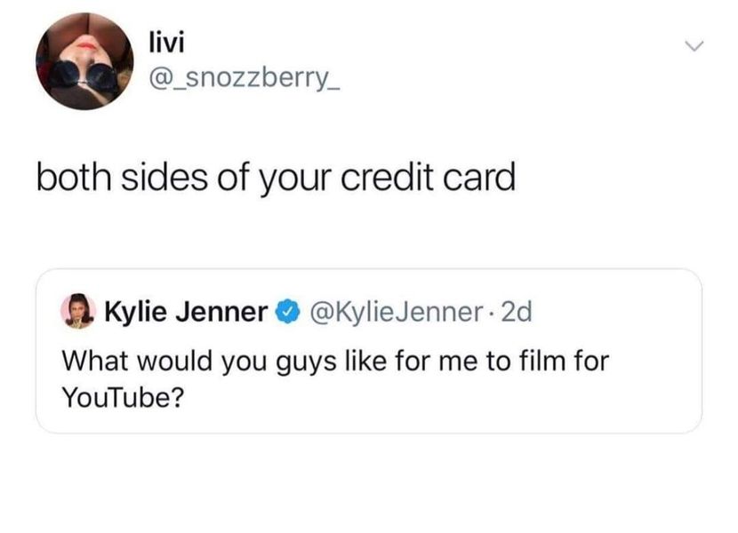Image resolution: width=738 pixels, height=533 pixels.
Task: Open the quoted tweet card
Action: 369,351
